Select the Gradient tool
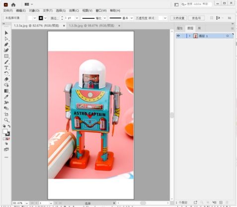 pos(6,91)
